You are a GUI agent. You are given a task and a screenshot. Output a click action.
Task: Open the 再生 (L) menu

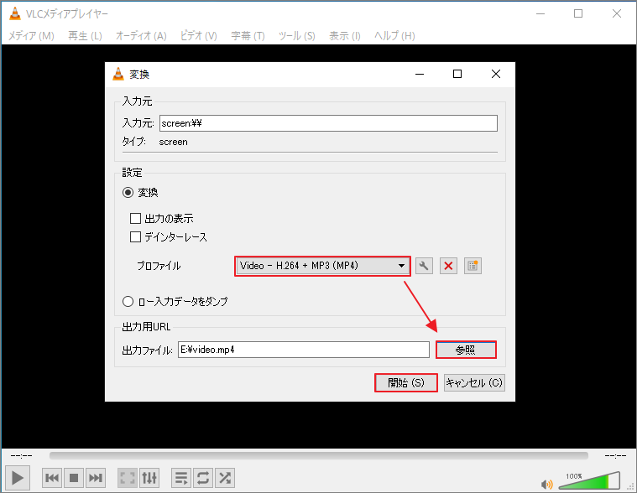pyautogui.click(x=85, y=36)
